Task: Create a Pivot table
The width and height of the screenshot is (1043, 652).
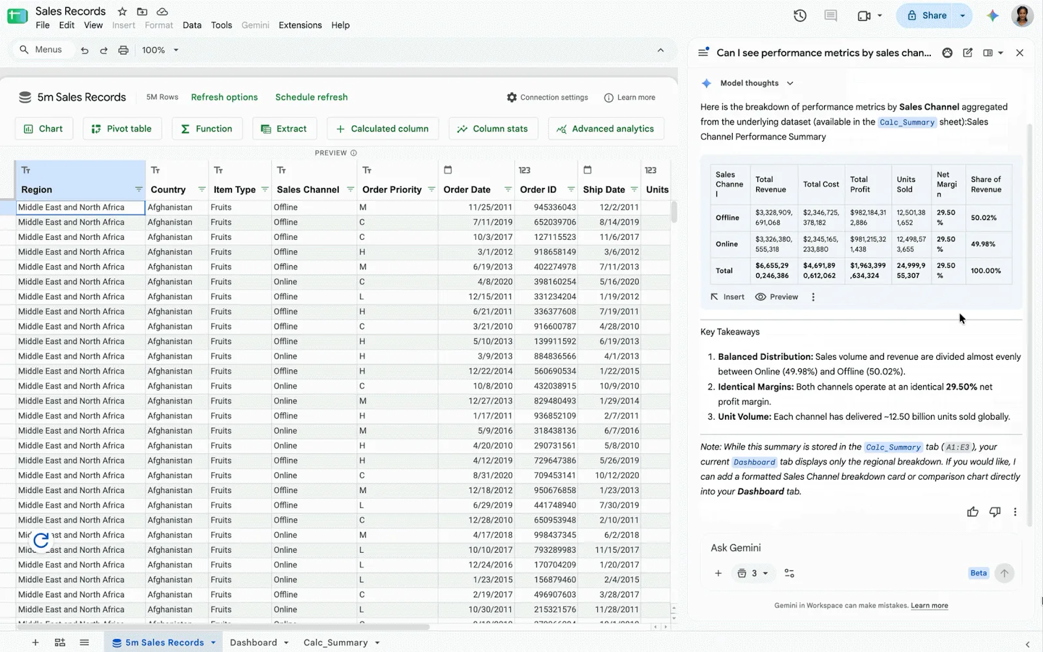Action: (x=122, y=128)
